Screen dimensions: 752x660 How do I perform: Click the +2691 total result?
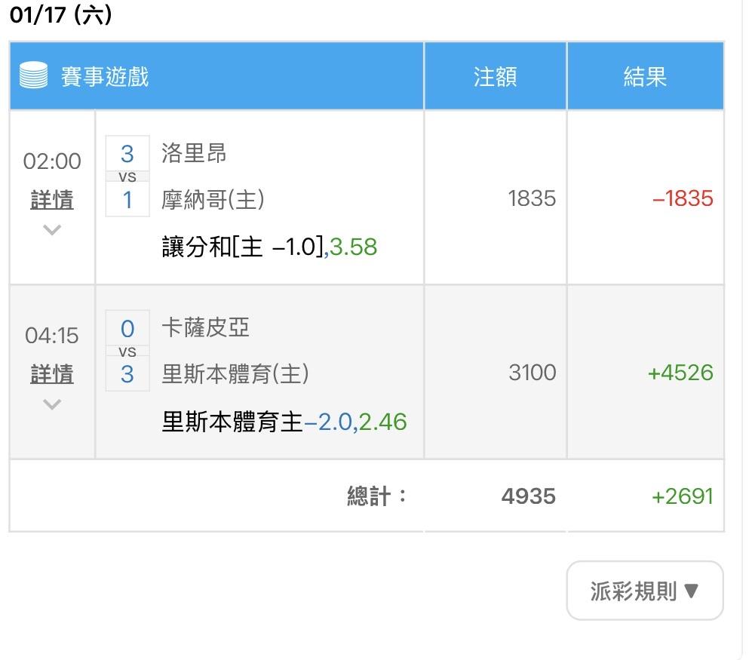point(682,496)
